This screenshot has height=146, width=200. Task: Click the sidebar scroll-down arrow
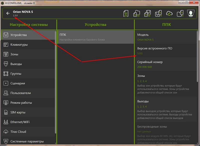(x=55, y=143)
